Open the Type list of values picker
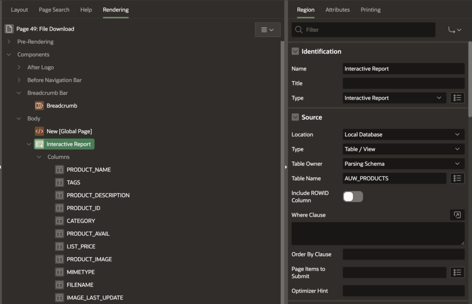 (457, 98)
